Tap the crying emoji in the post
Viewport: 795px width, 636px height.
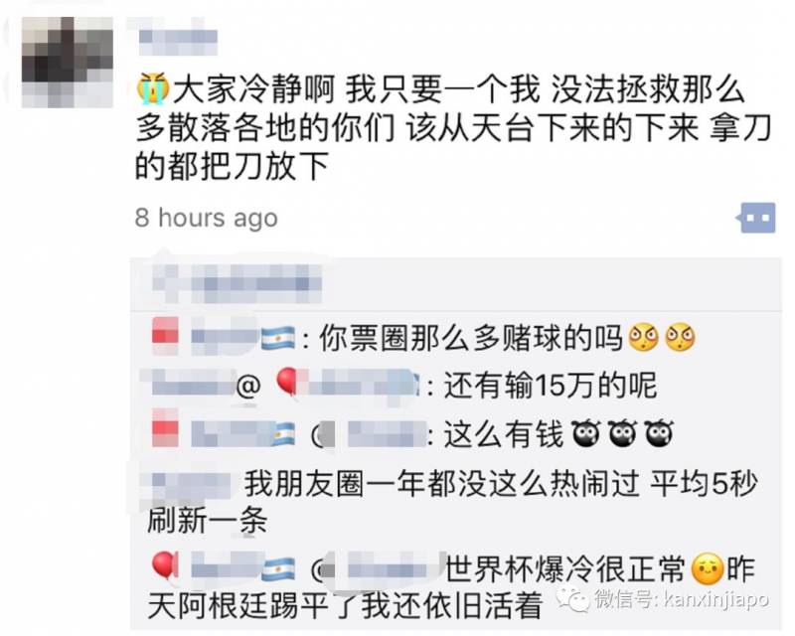click(152, 88)
